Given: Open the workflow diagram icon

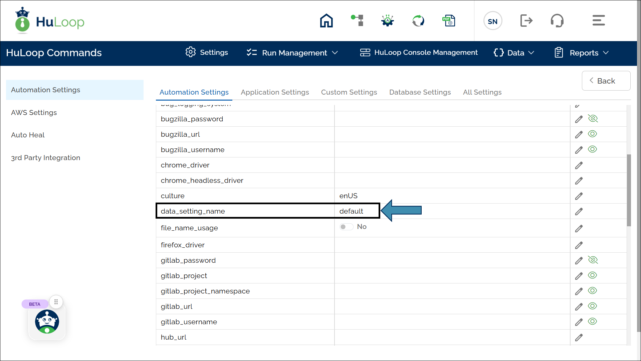Looking at the screenshot, I should point(357,21).
